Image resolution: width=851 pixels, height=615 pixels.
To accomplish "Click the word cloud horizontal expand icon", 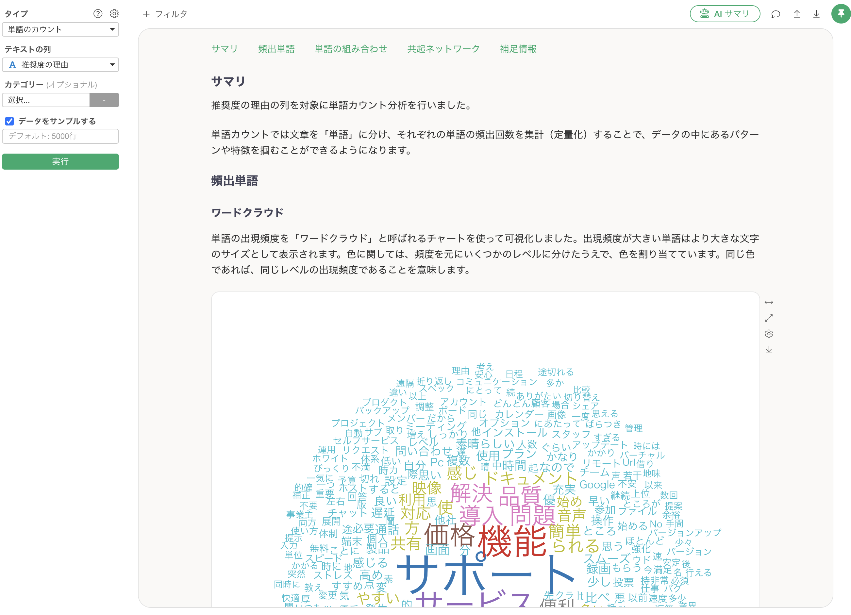I will coord(768,302).
